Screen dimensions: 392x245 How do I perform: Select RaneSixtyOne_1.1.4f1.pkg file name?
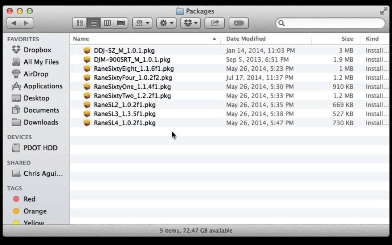132,87
